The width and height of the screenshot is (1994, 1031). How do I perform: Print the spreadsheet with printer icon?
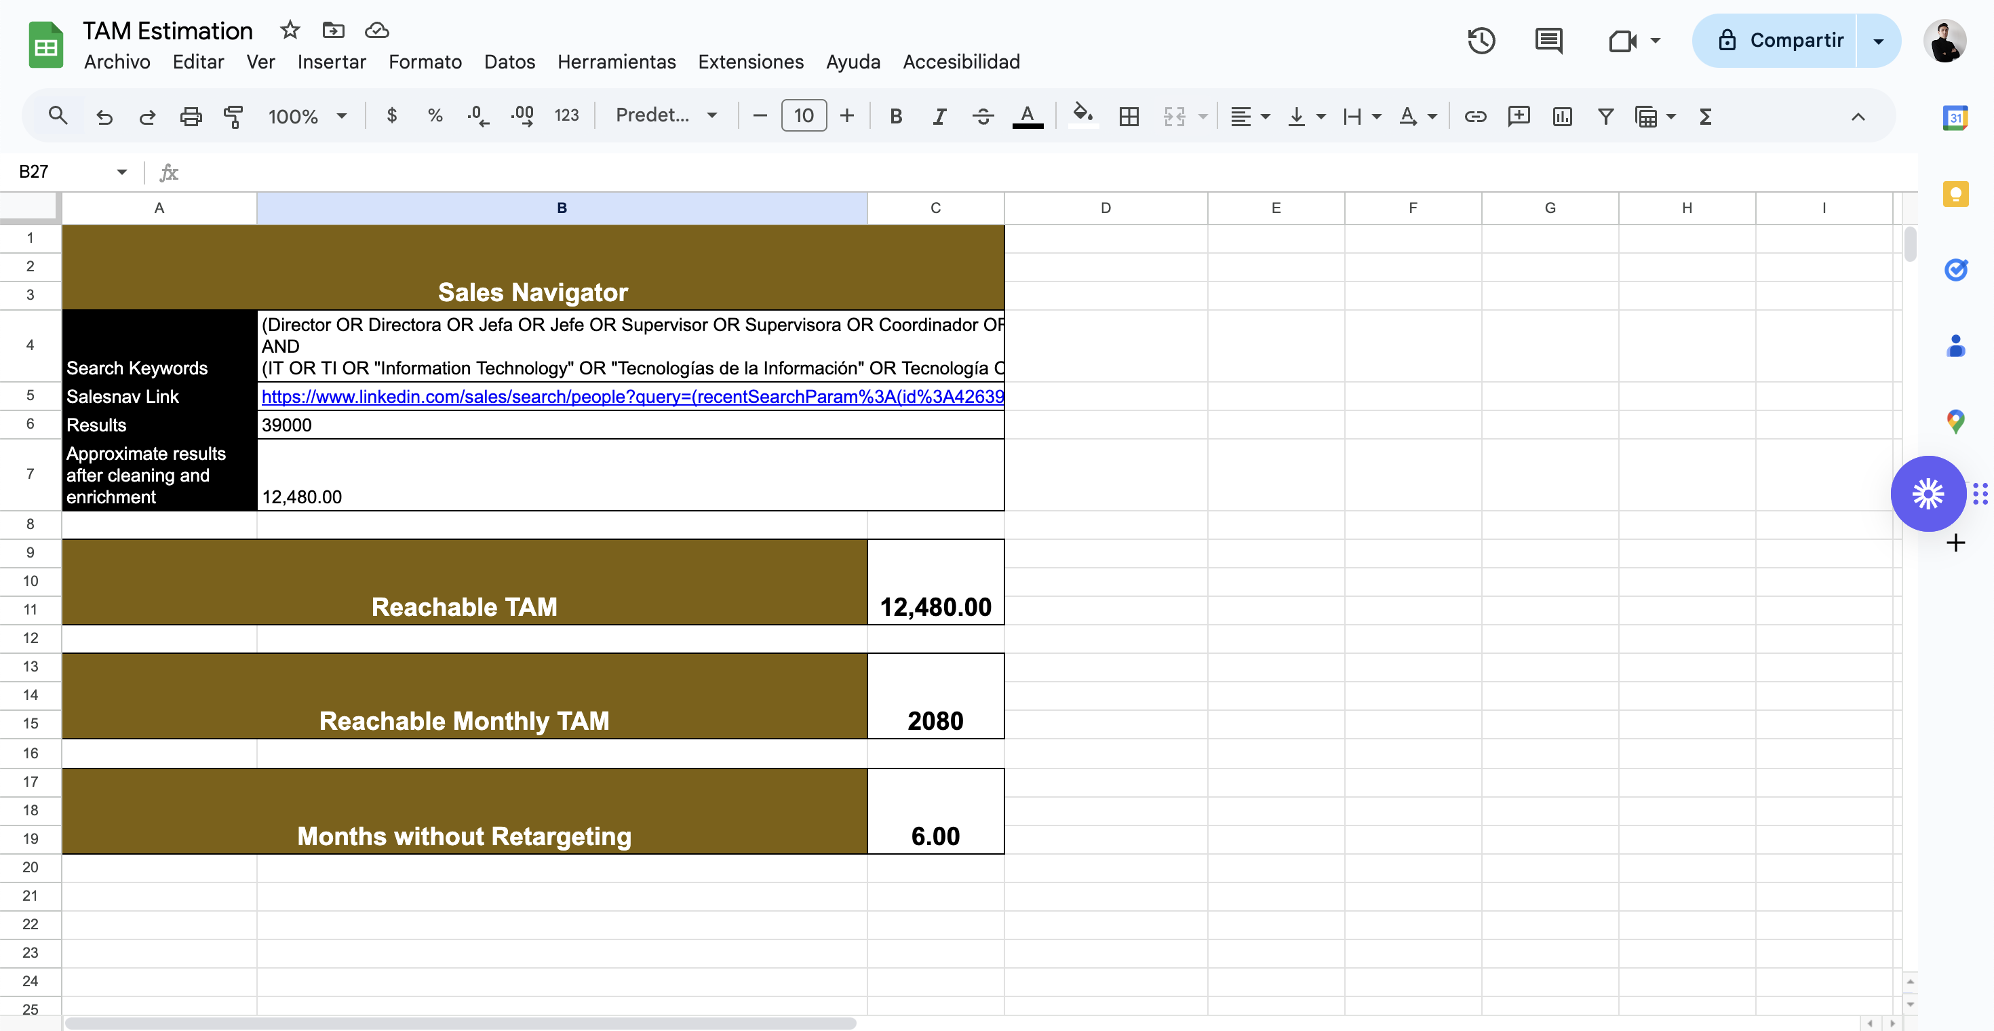[x=191, y=116]
